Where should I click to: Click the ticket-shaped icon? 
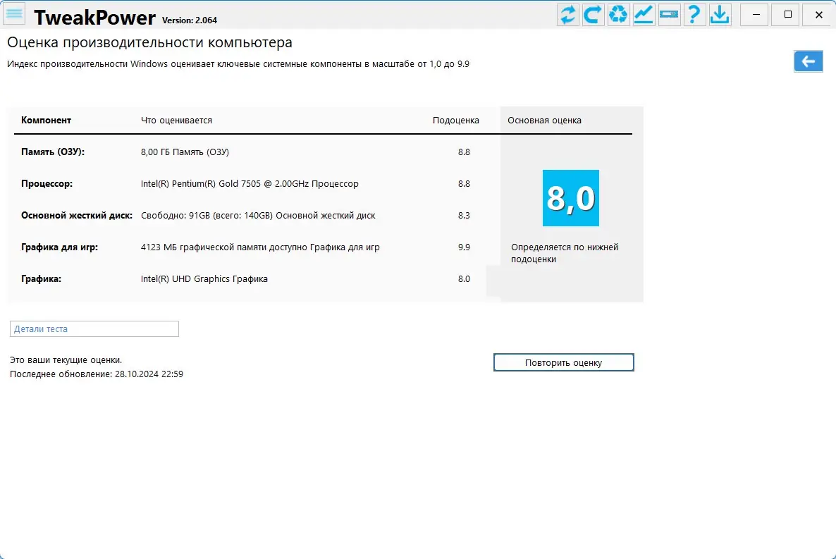669,14
